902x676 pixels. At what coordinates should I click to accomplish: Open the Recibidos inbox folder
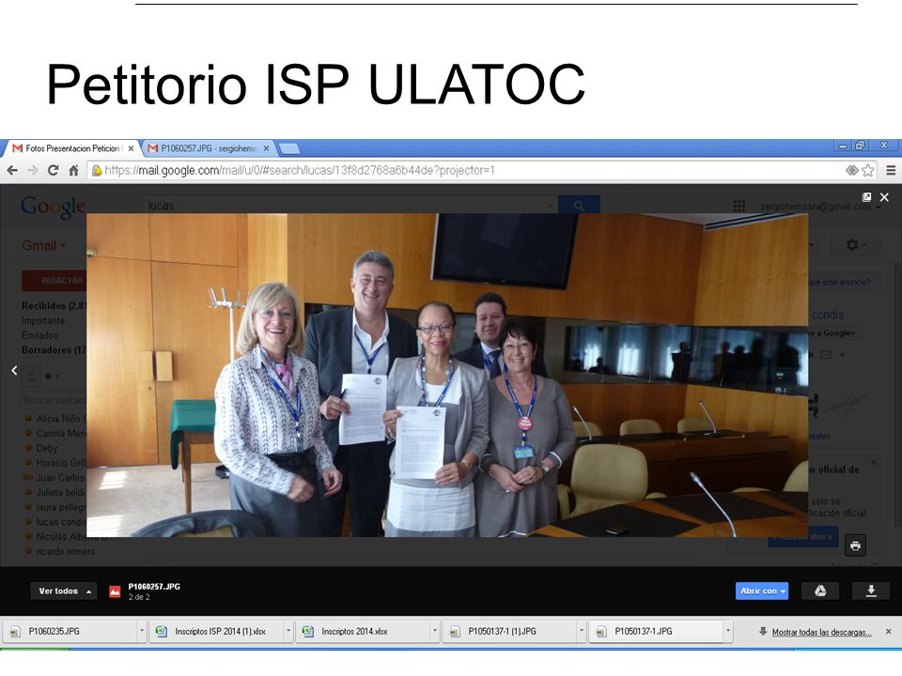point(54,306)
